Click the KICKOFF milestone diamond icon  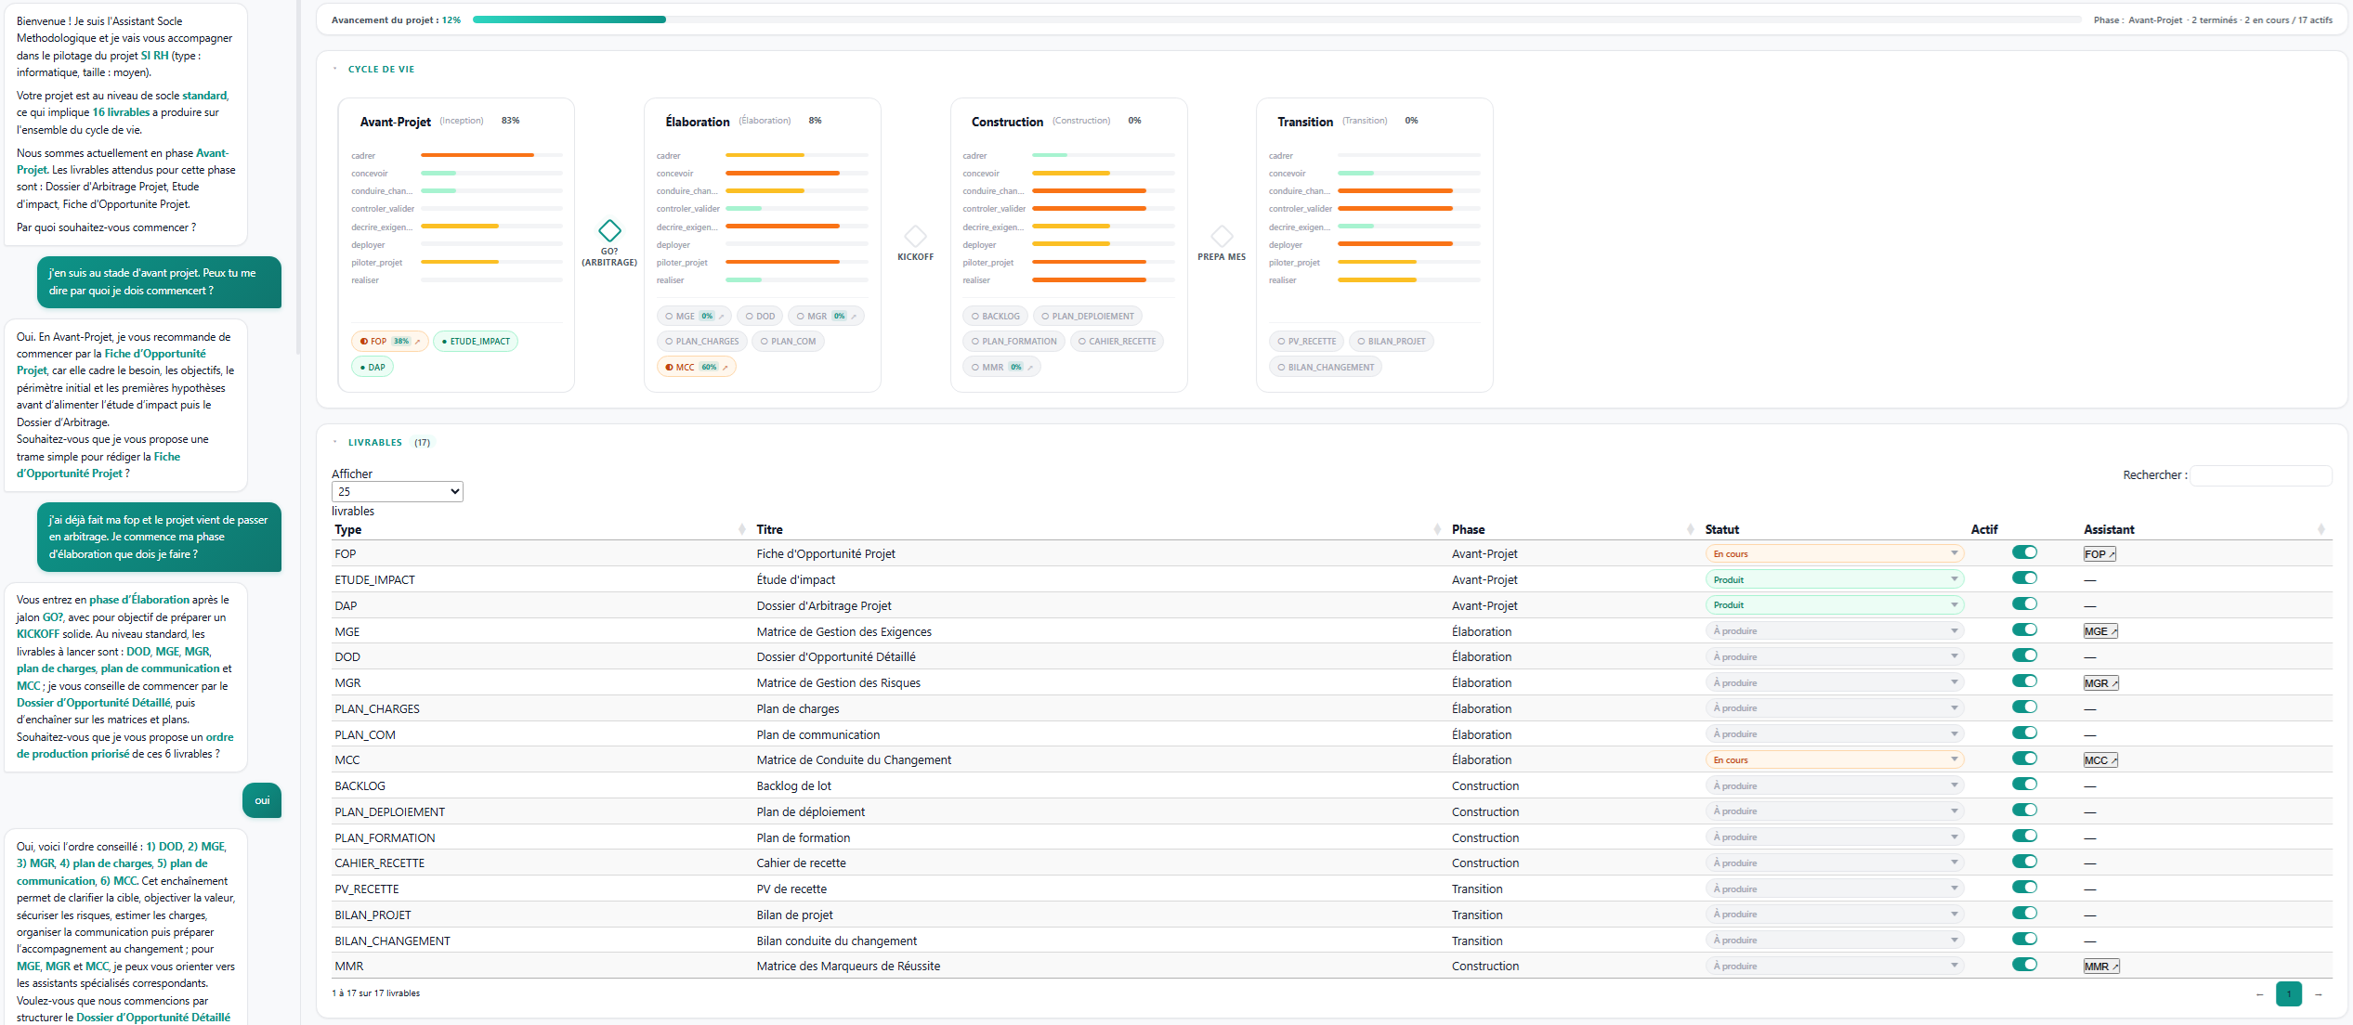tap(915, 236)
